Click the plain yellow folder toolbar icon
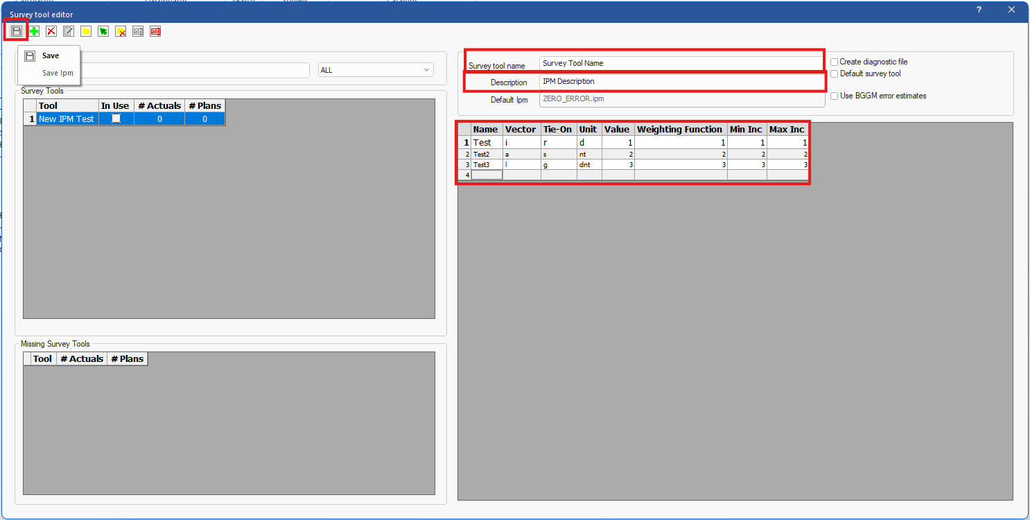Image resolution: width=1030 pixels, height=520 pixels. pos(86,31)
